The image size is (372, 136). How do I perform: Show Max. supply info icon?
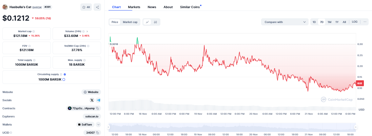84,60
